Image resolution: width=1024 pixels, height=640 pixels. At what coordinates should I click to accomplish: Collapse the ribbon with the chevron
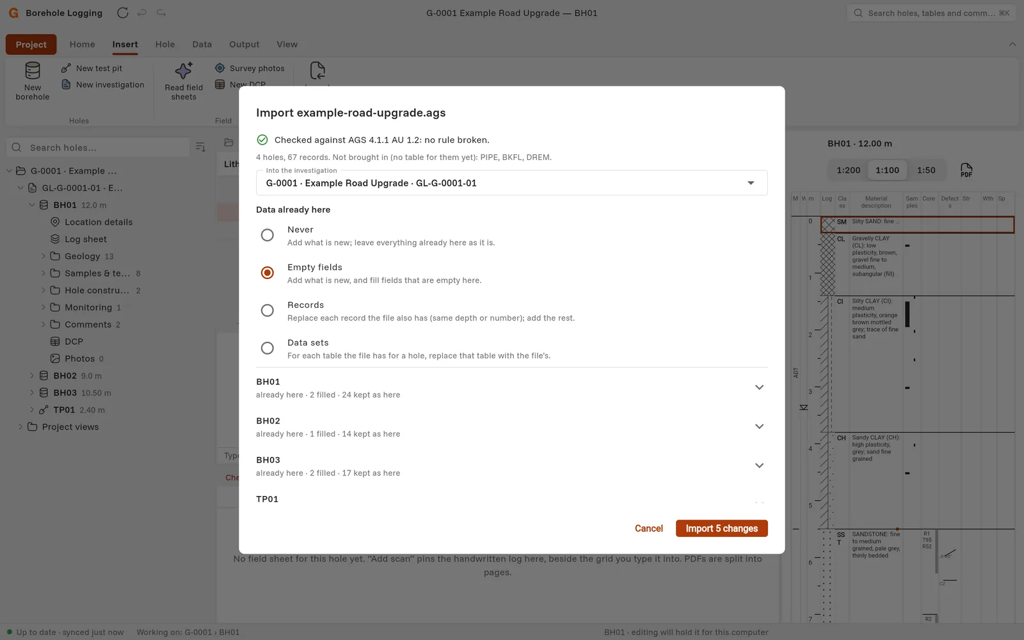pyautogui.click(x=1012, y=44)
